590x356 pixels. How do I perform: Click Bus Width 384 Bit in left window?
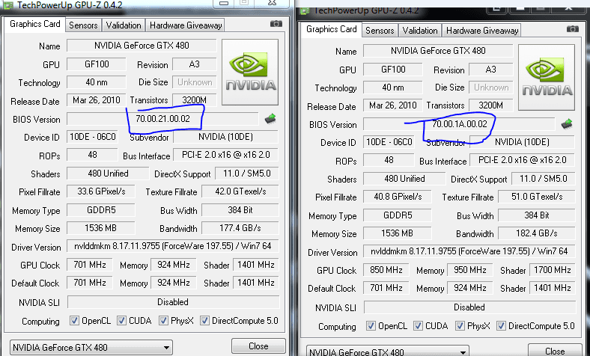tap(240, 209)
